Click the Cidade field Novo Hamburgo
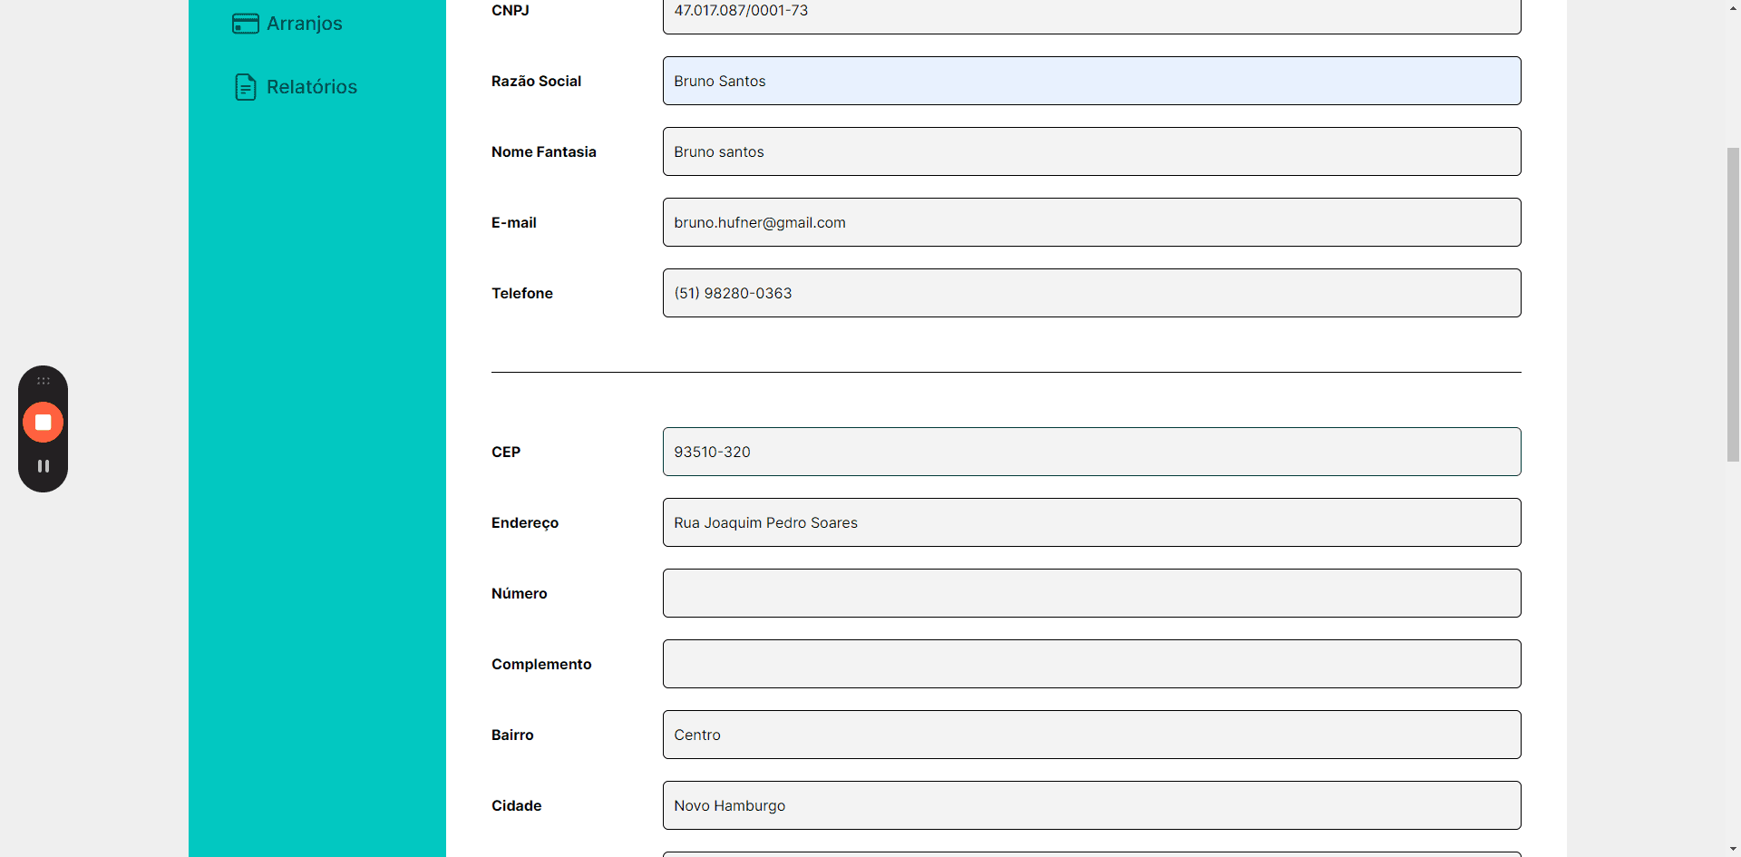1741x857 pixels. coord(1092,805)
